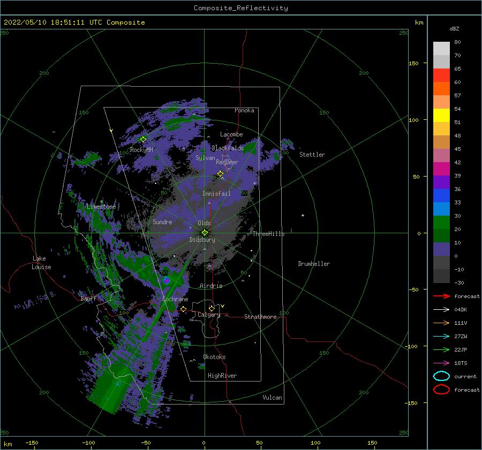
Task: Click the orange 111V arrow in legend
Action: click(441, 323)
